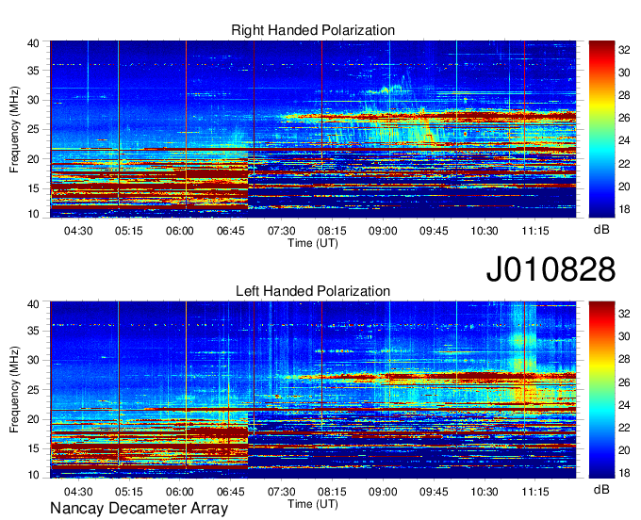
Task: Click the upper plot's dB color bar
Action: 601,129
